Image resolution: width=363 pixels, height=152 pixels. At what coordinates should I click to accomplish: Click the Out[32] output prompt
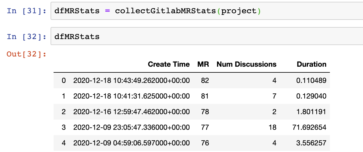pos(26,54)
